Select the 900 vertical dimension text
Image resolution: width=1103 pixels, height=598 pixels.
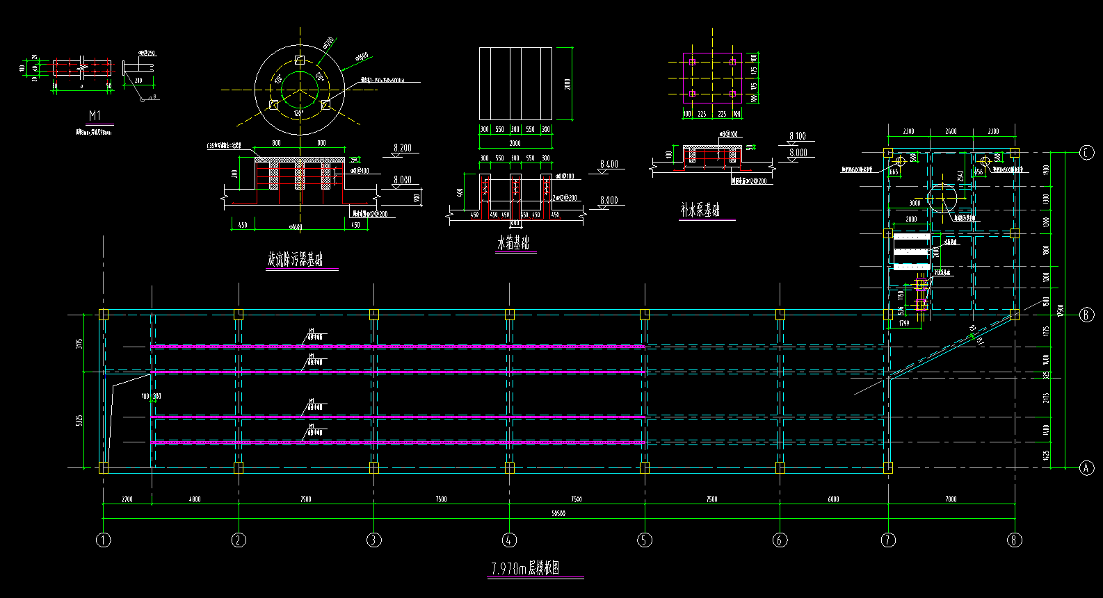coord(417,198)
